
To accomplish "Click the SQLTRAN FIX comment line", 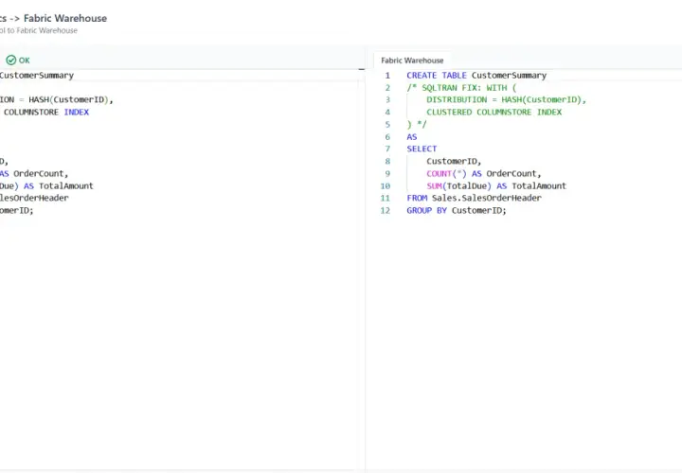I will pyautogui.click(x=461, y=88).
